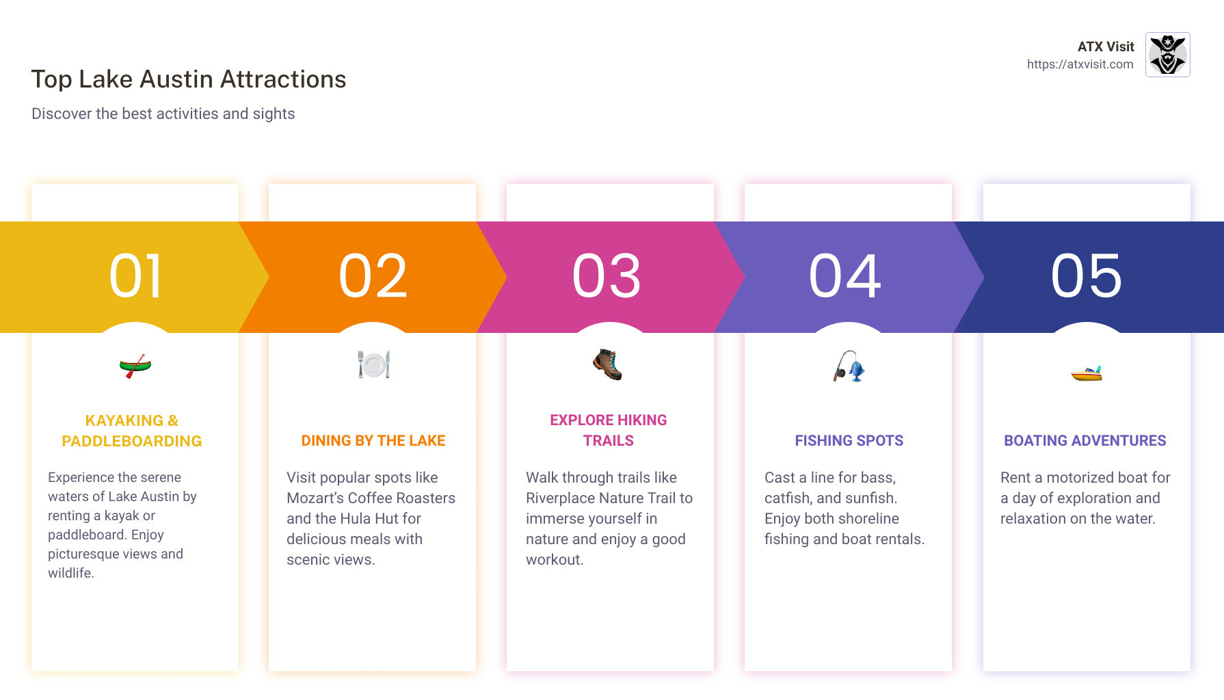The image size is (1224, 700).
Task: Click the Top Lake Austin Attractions title
Action: (189, 79)
